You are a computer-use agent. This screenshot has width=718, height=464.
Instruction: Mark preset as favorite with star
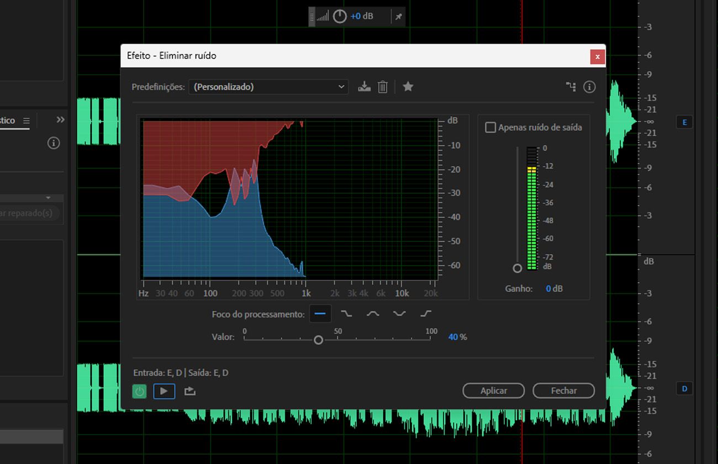pos(408,87)
